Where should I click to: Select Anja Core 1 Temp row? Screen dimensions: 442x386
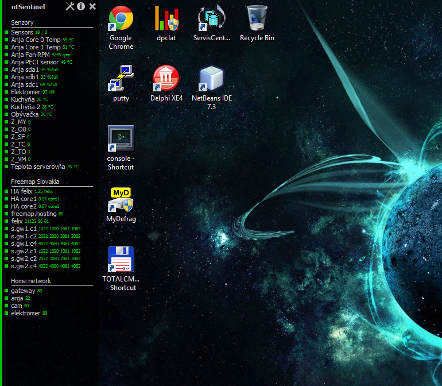click(40, 47)
